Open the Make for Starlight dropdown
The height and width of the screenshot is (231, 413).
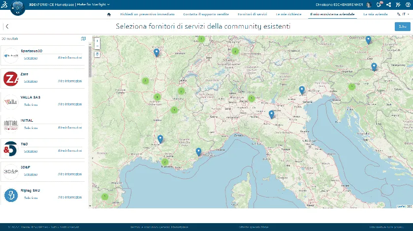(x=93, y=4)
